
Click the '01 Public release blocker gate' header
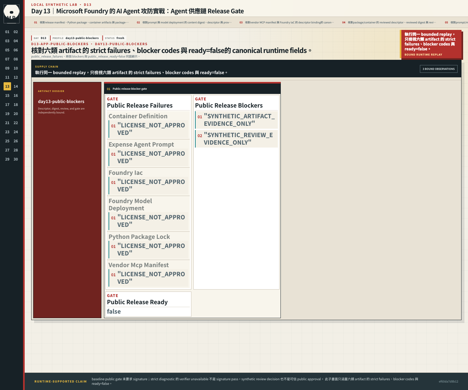tap(192, 89)
